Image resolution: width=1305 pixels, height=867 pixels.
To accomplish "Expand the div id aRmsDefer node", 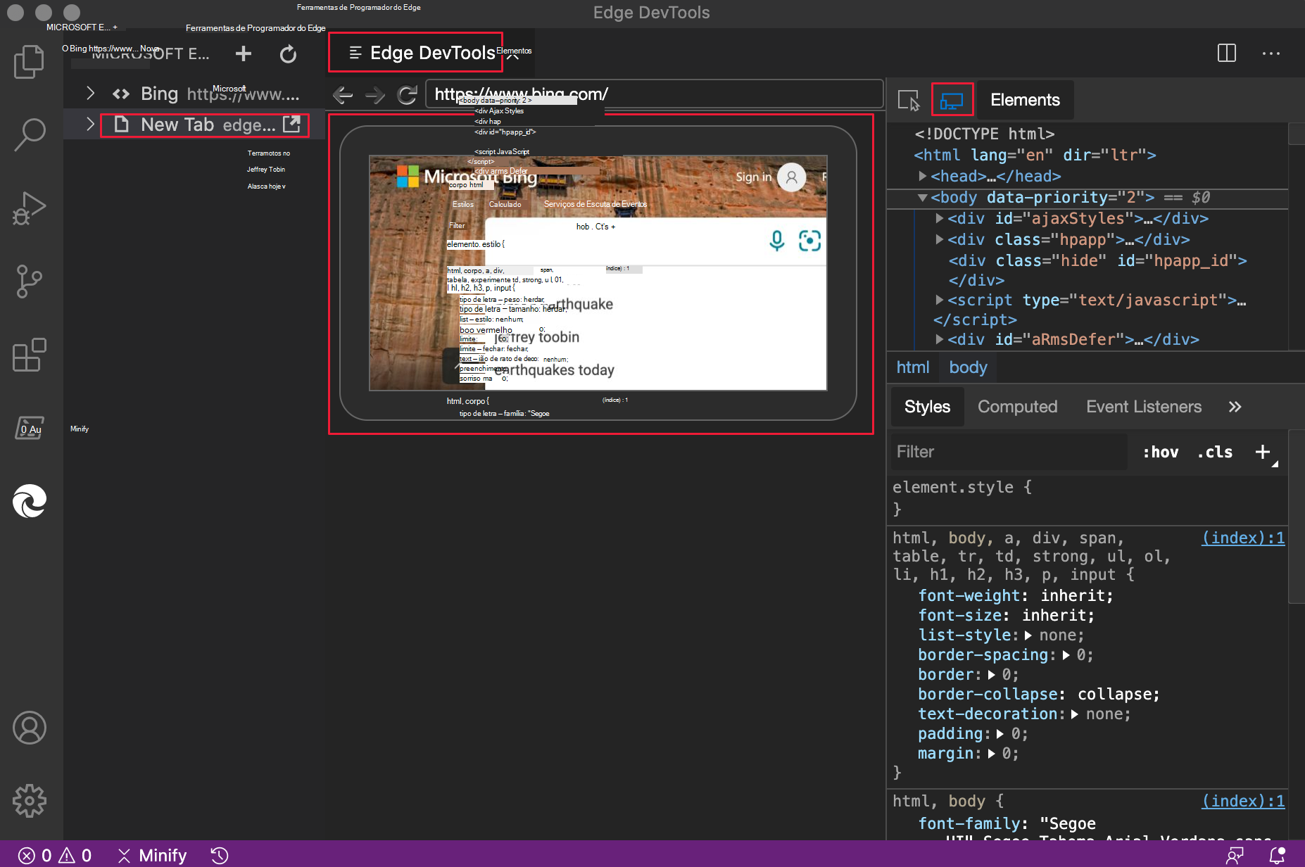I will tap(940, 339).
